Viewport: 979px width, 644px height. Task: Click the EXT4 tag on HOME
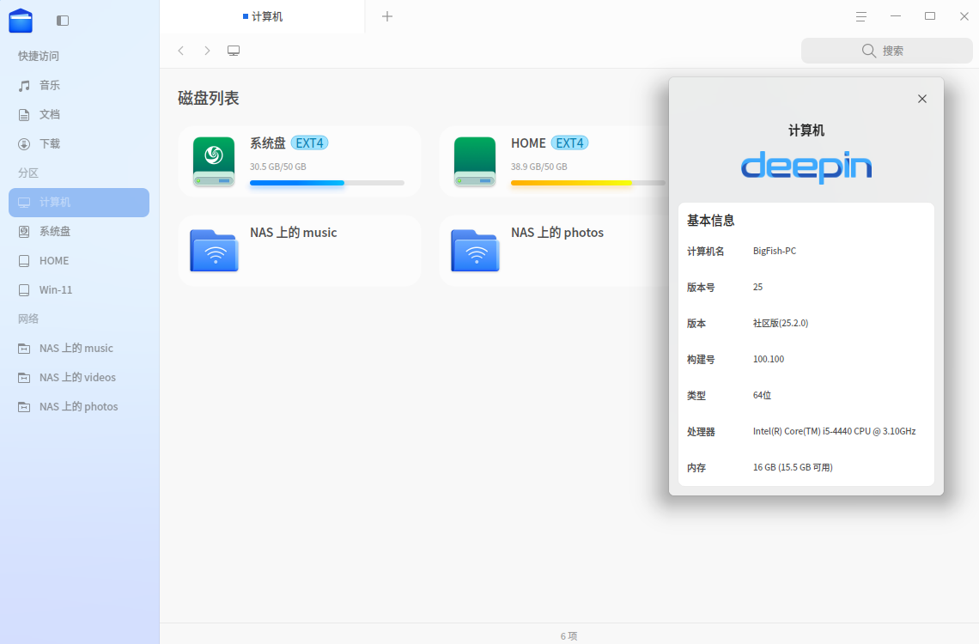pos(570,143)
